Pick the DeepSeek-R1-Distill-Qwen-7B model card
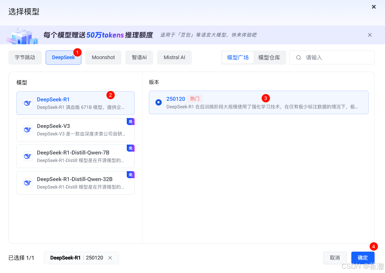Screen dimensions: 385x273 pyautogui.click(x=75, y=156)
